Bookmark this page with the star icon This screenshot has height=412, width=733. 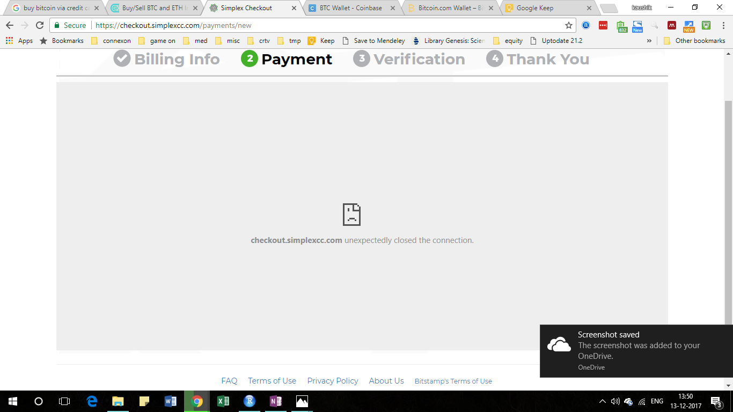pos(569,25)
